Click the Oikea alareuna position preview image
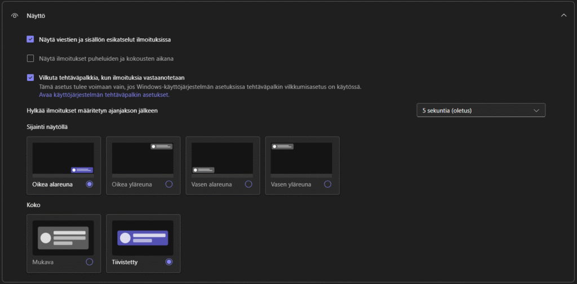Viewport: 577px width, 284px height. click(x=63, y=158)
